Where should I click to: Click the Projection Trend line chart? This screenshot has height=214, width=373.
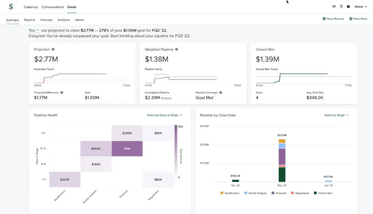tap(82, 78)
